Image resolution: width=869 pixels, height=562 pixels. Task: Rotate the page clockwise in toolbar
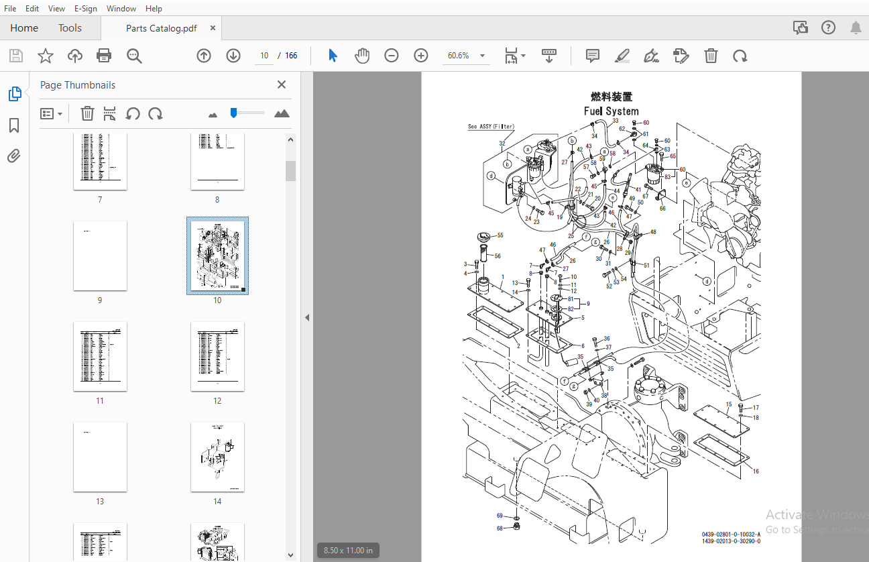[740, 56]
